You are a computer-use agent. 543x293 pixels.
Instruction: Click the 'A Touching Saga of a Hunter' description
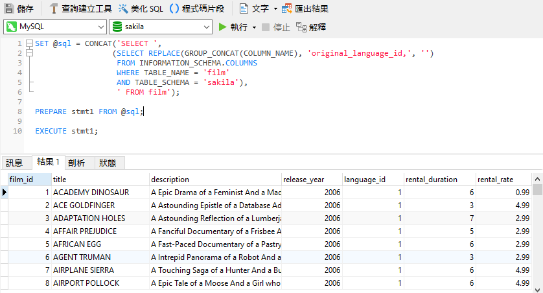coord(215,270)
